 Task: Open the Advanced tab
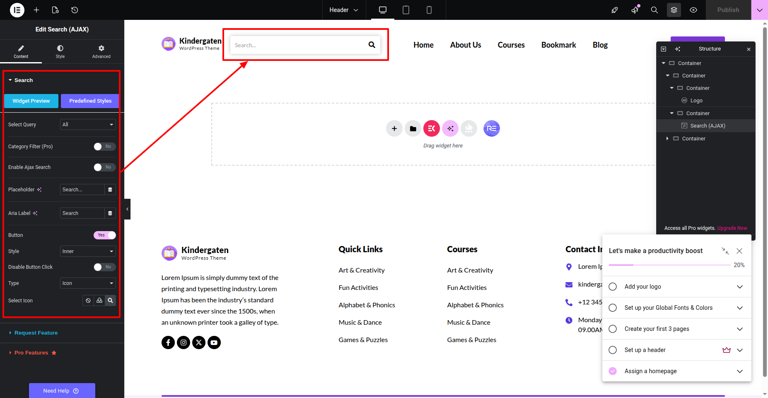click(x=101, y=51)
